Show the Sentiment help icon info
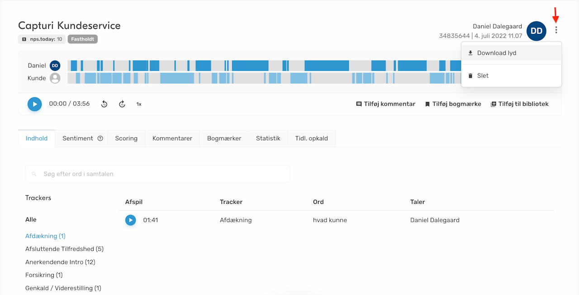The width and height of the screenshot is (579, 295). [x=100, y=138]
